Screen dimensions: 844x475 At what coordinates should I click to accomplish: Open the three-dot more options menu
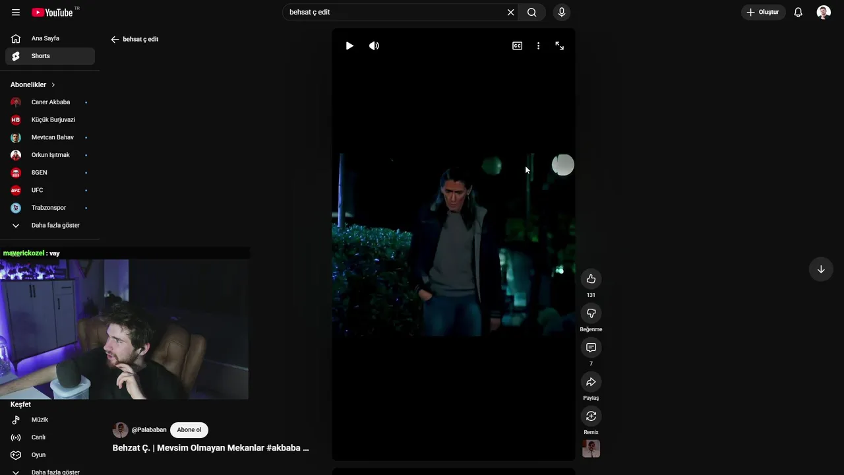point(538,46)
